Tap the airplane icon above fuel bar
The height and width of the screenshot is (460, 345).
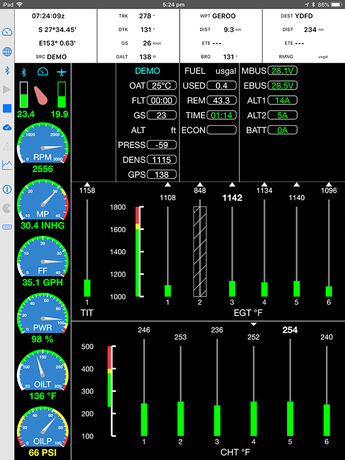62,72
